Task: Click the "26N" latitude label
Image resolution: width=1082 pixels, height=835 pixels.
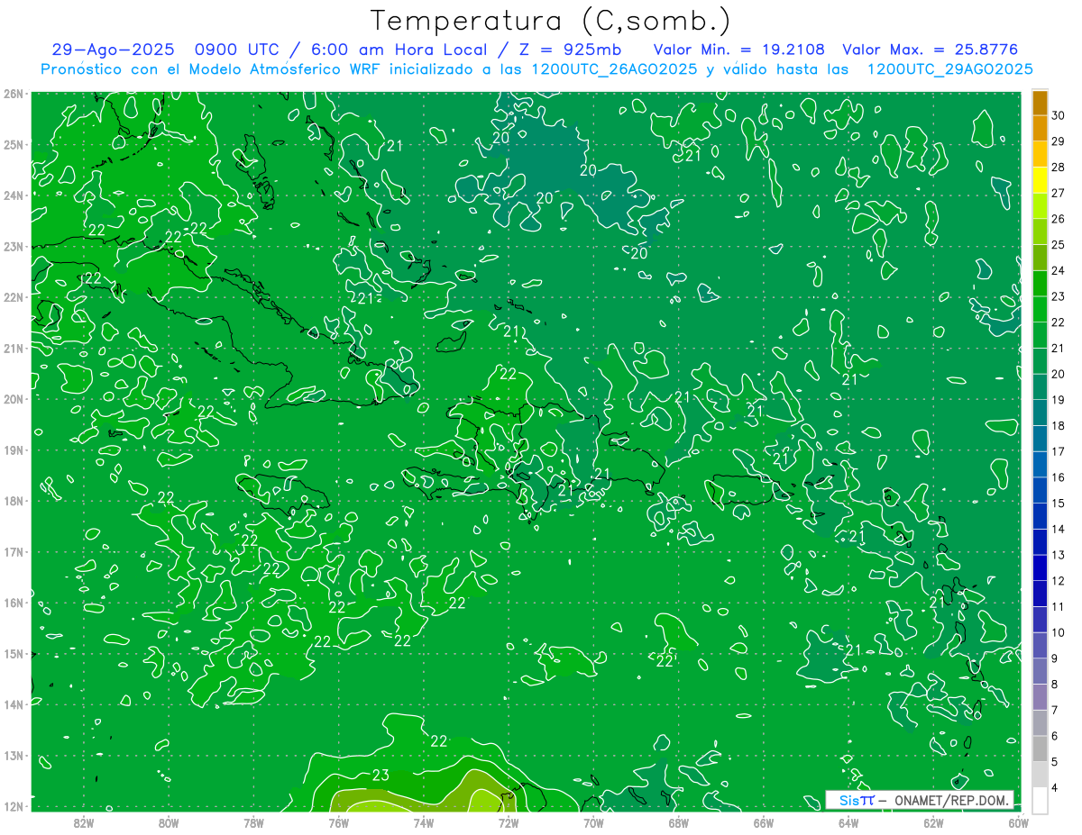Action: coord(14,94)
